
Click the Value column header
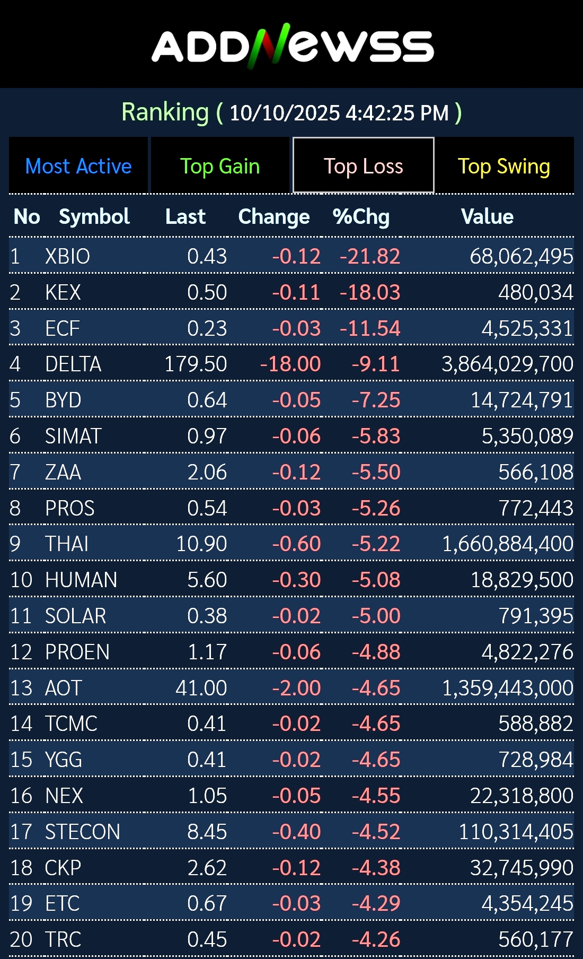[487, 216]
